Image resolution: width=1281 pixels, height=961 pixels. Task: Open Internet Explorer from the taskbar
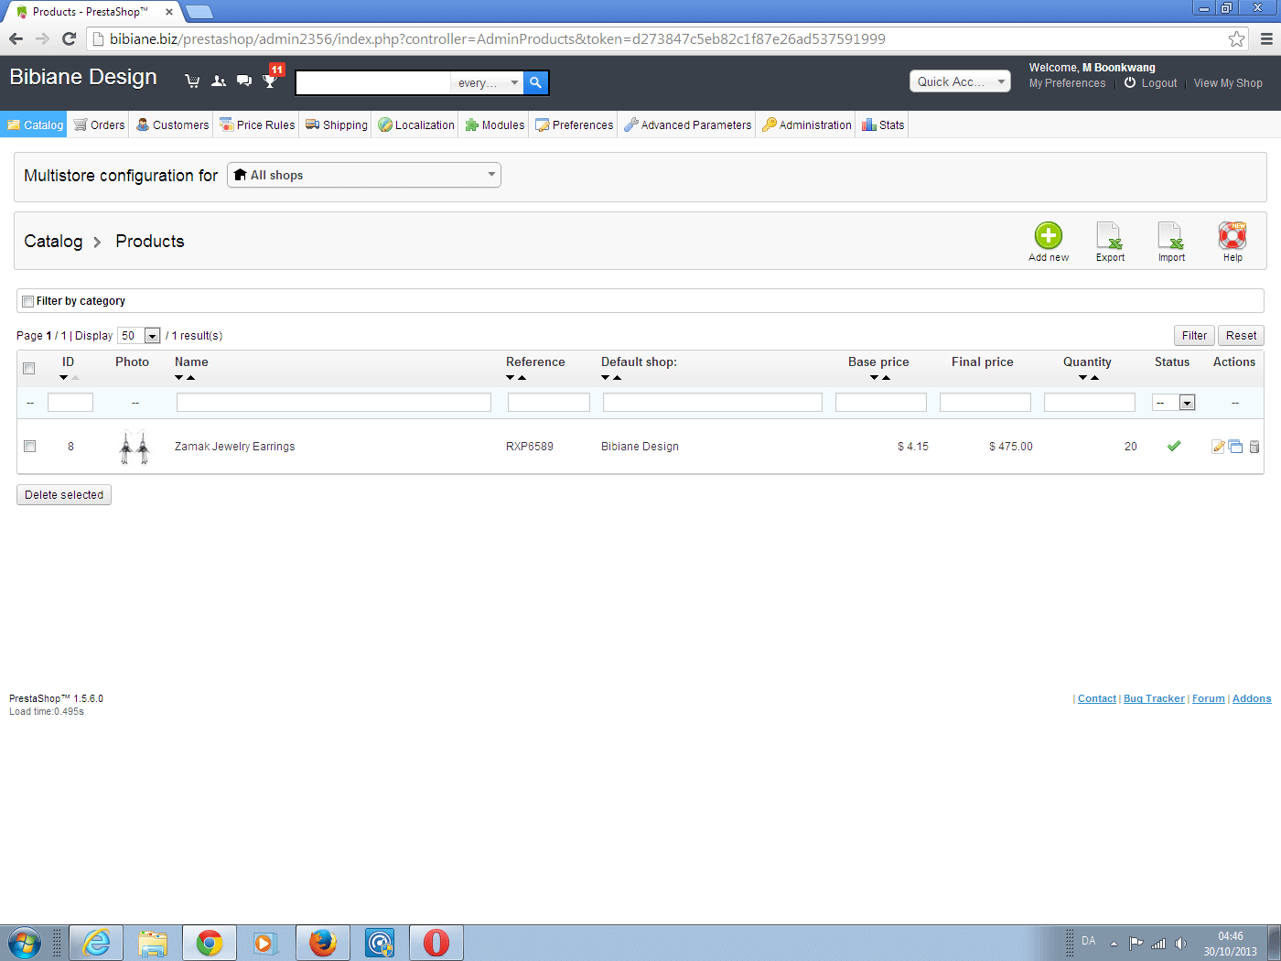95,943
